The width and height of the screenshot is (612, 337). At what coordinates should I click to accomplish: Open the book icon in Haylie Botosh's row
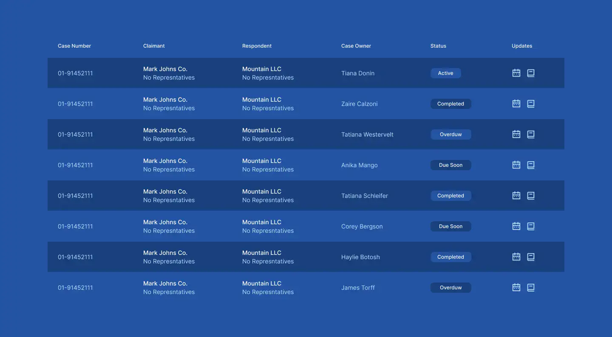(531, 257)
